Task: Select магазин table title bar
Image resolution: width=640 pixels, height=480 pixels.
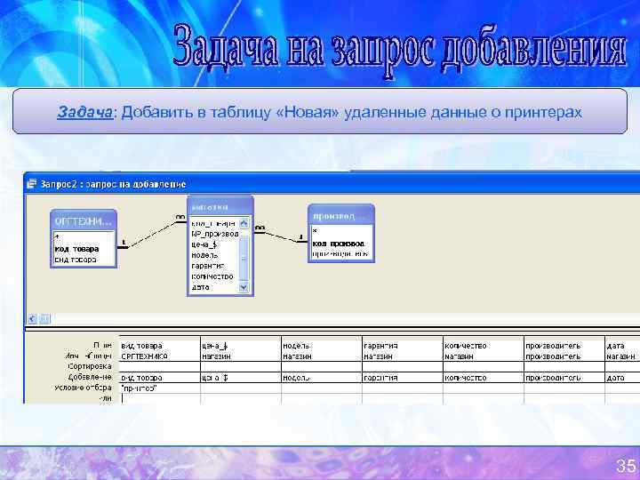Action: coord(220,207)
